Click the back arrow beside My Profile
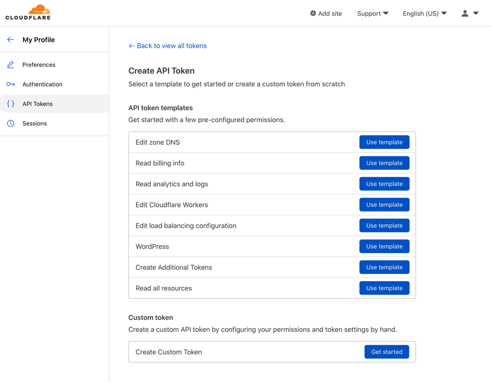This screenshot has width=492, height=382. point(10,40)
